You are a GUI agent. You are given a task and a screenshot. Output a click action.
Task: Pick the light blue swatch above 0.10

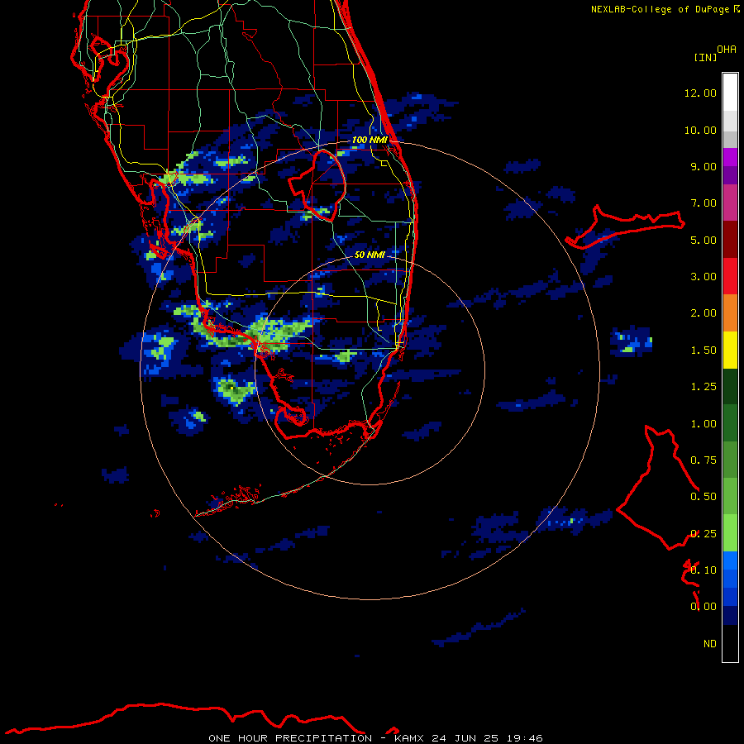[730, 560]
